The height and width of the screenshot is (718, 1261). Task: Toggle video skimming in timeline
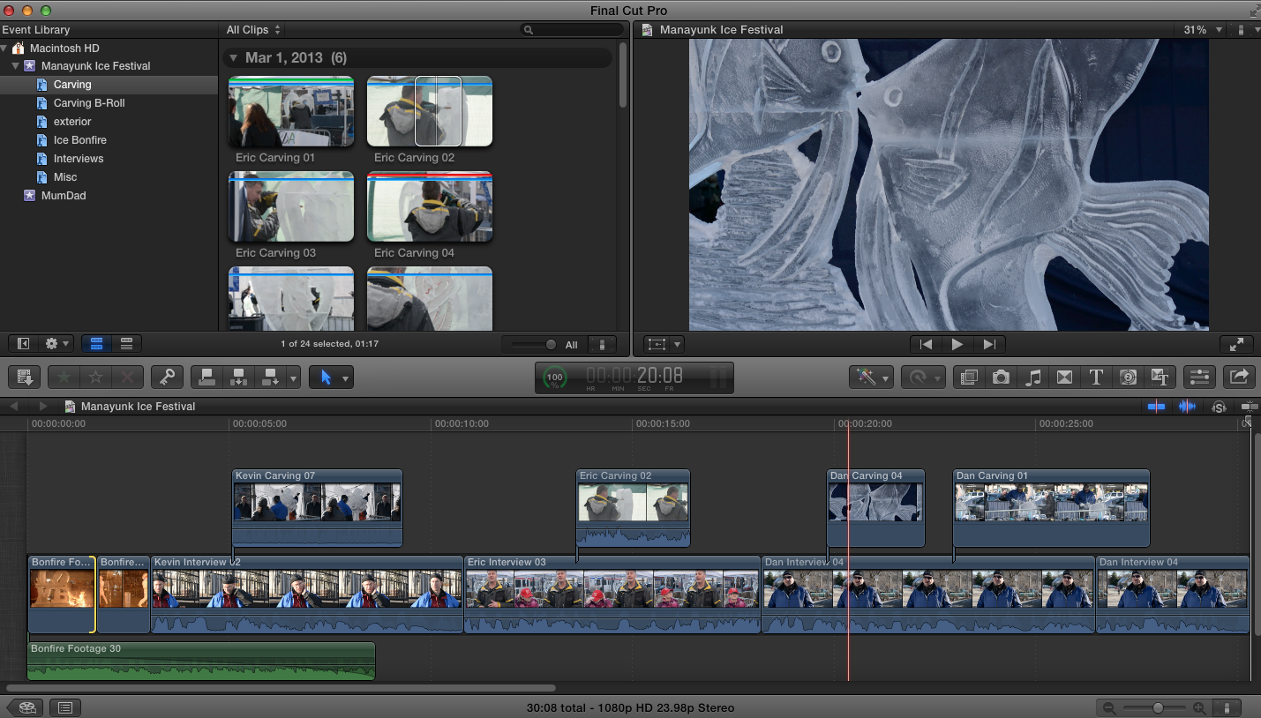tap(1156, 407)
